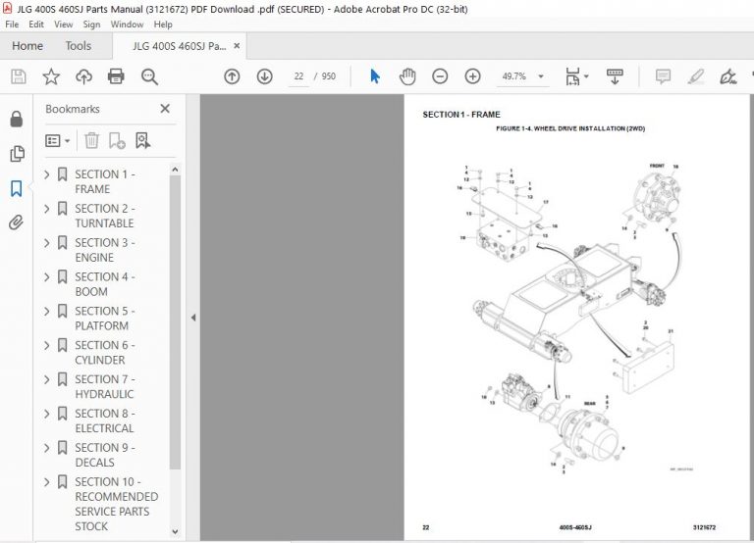
Task: Expand SECTION 1 - FRAME bookmark
Action: click(x=47, y=174)
